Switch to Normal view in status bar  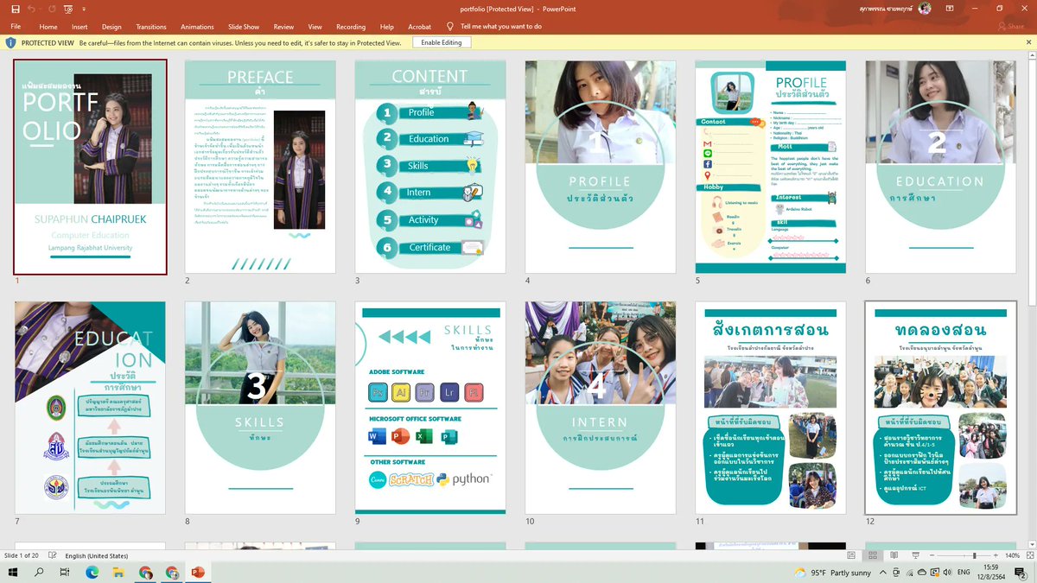(850, 555)
